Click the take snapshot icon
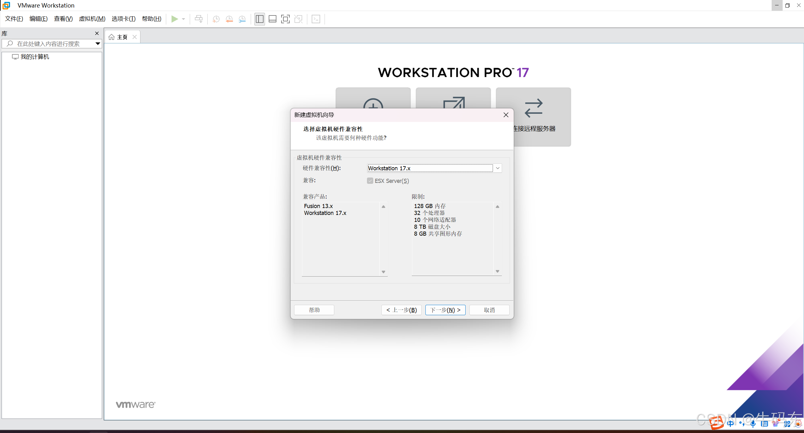This screenshot has width=804, height=433. point(216,19)
